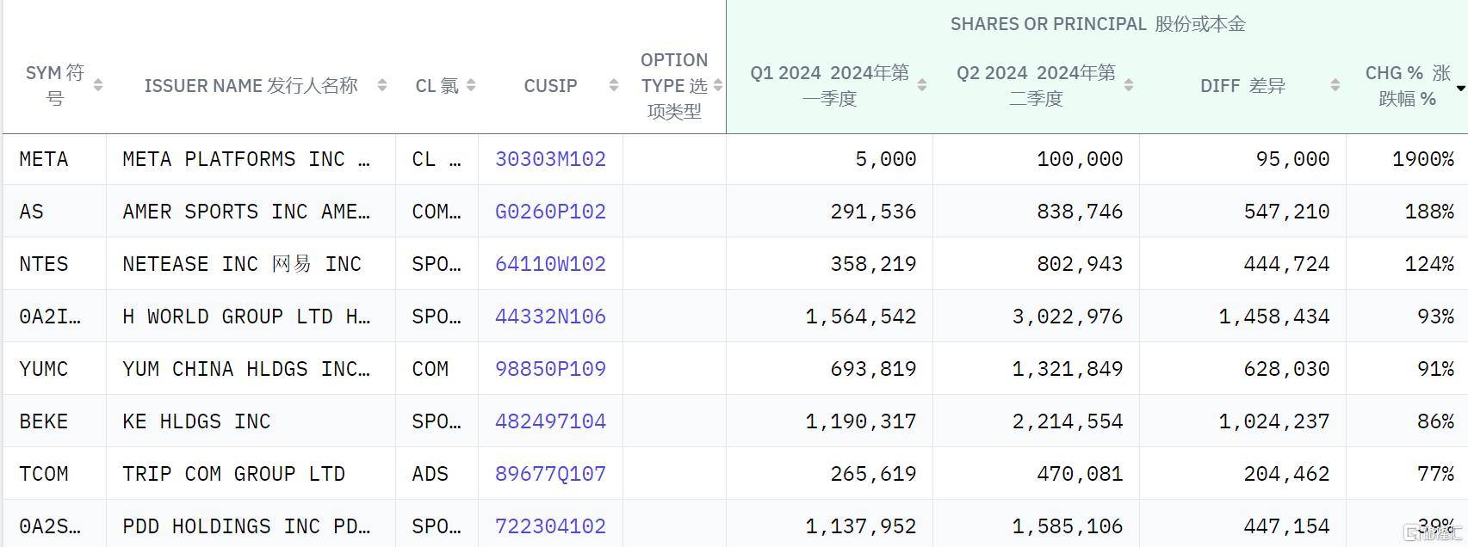Click the OPTION TYPE column header label
This screenshot has width=1468, height=547.
[674, 85]
